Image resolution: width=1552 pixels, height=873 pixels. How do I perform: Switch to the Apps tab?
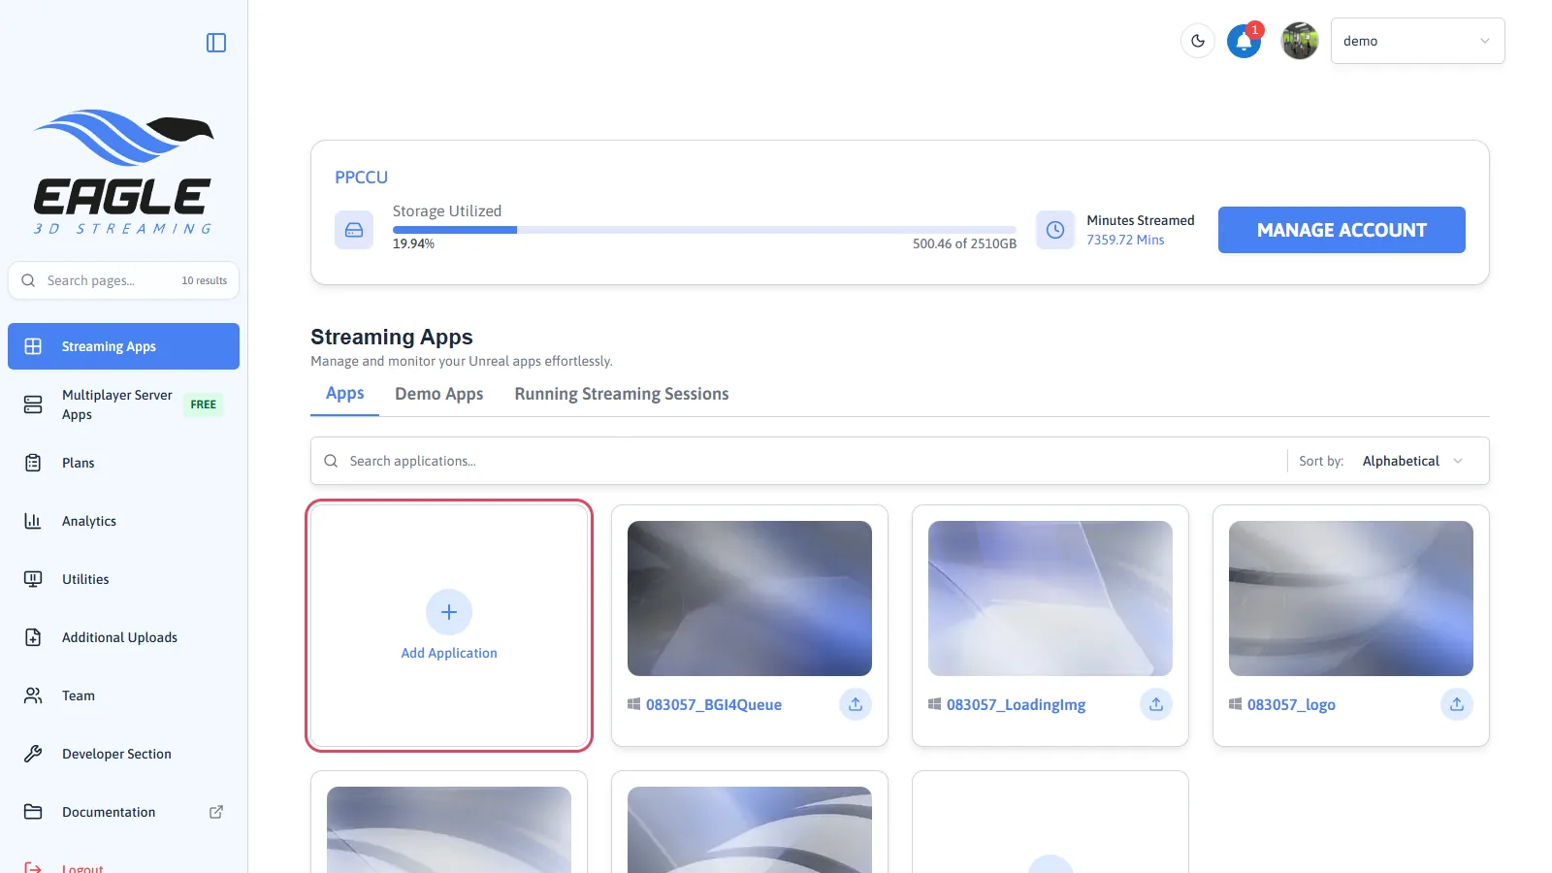coord(344,394)
